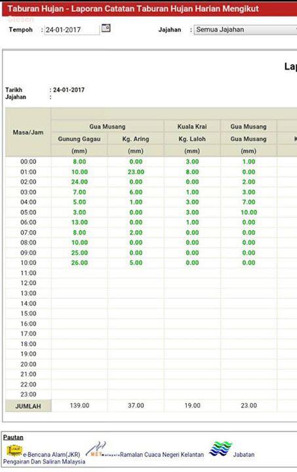Viewport: 297px width, 472px height.
Task: Click the Kg. Aring column header
Action: tap(136, 139)
